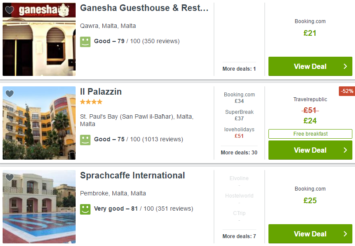This screenshot has width=355, height=246.
Task: Click Ganesha Guesthouse green smiley rating icon
Action: 85,42
